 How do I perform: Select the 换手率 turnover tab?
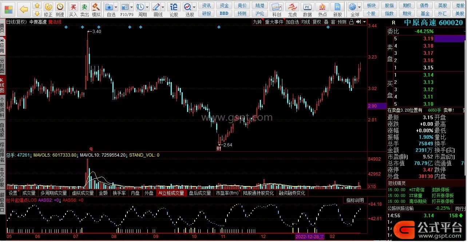[x=119, y=193]
